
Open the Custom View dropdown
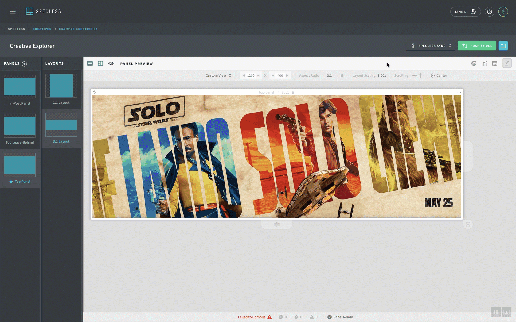click(x=218, y=75)
